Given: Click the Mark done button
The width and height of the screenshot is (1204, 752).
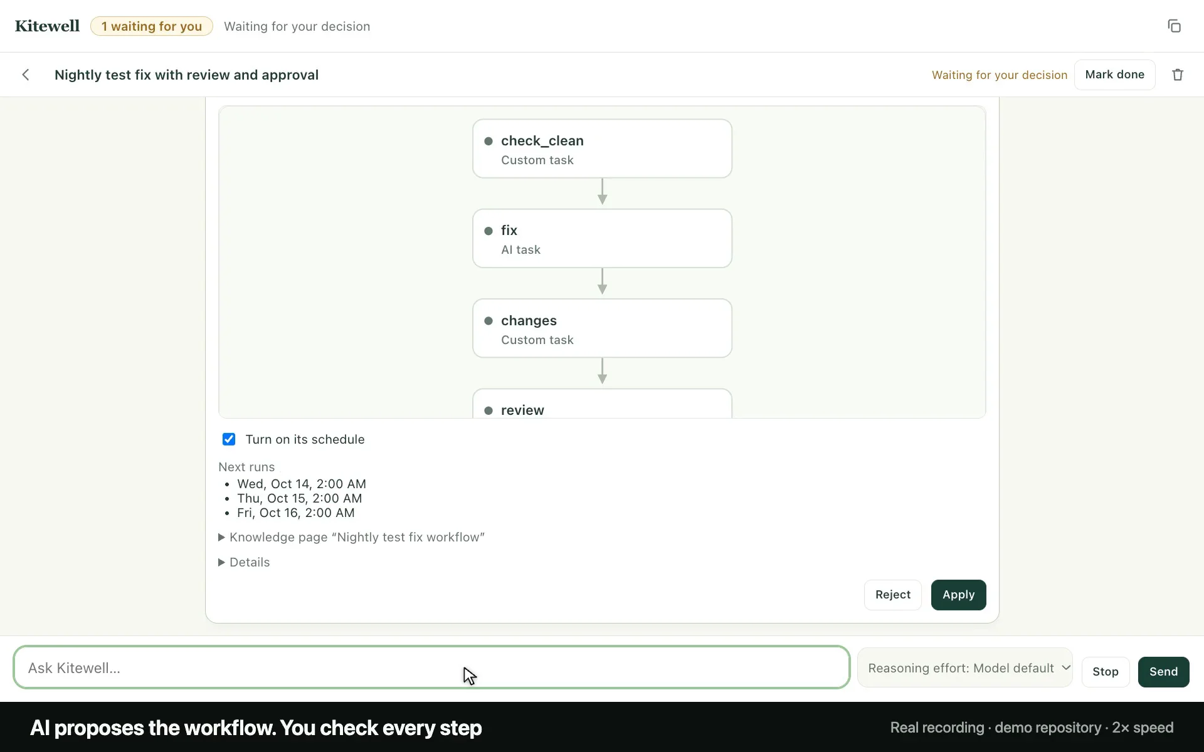Looking at the screenshot, I should click(x=1114, y=75).
